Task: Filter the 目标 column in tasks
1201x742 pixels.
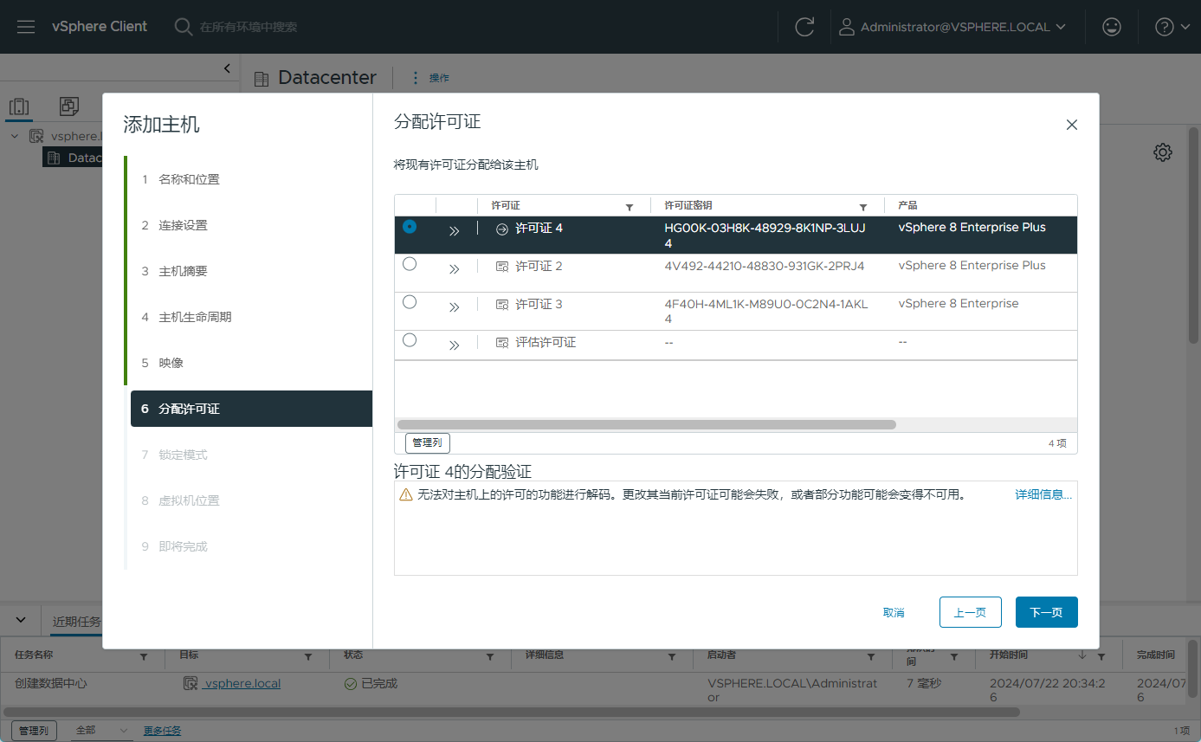Action: [x=309, y=657]
